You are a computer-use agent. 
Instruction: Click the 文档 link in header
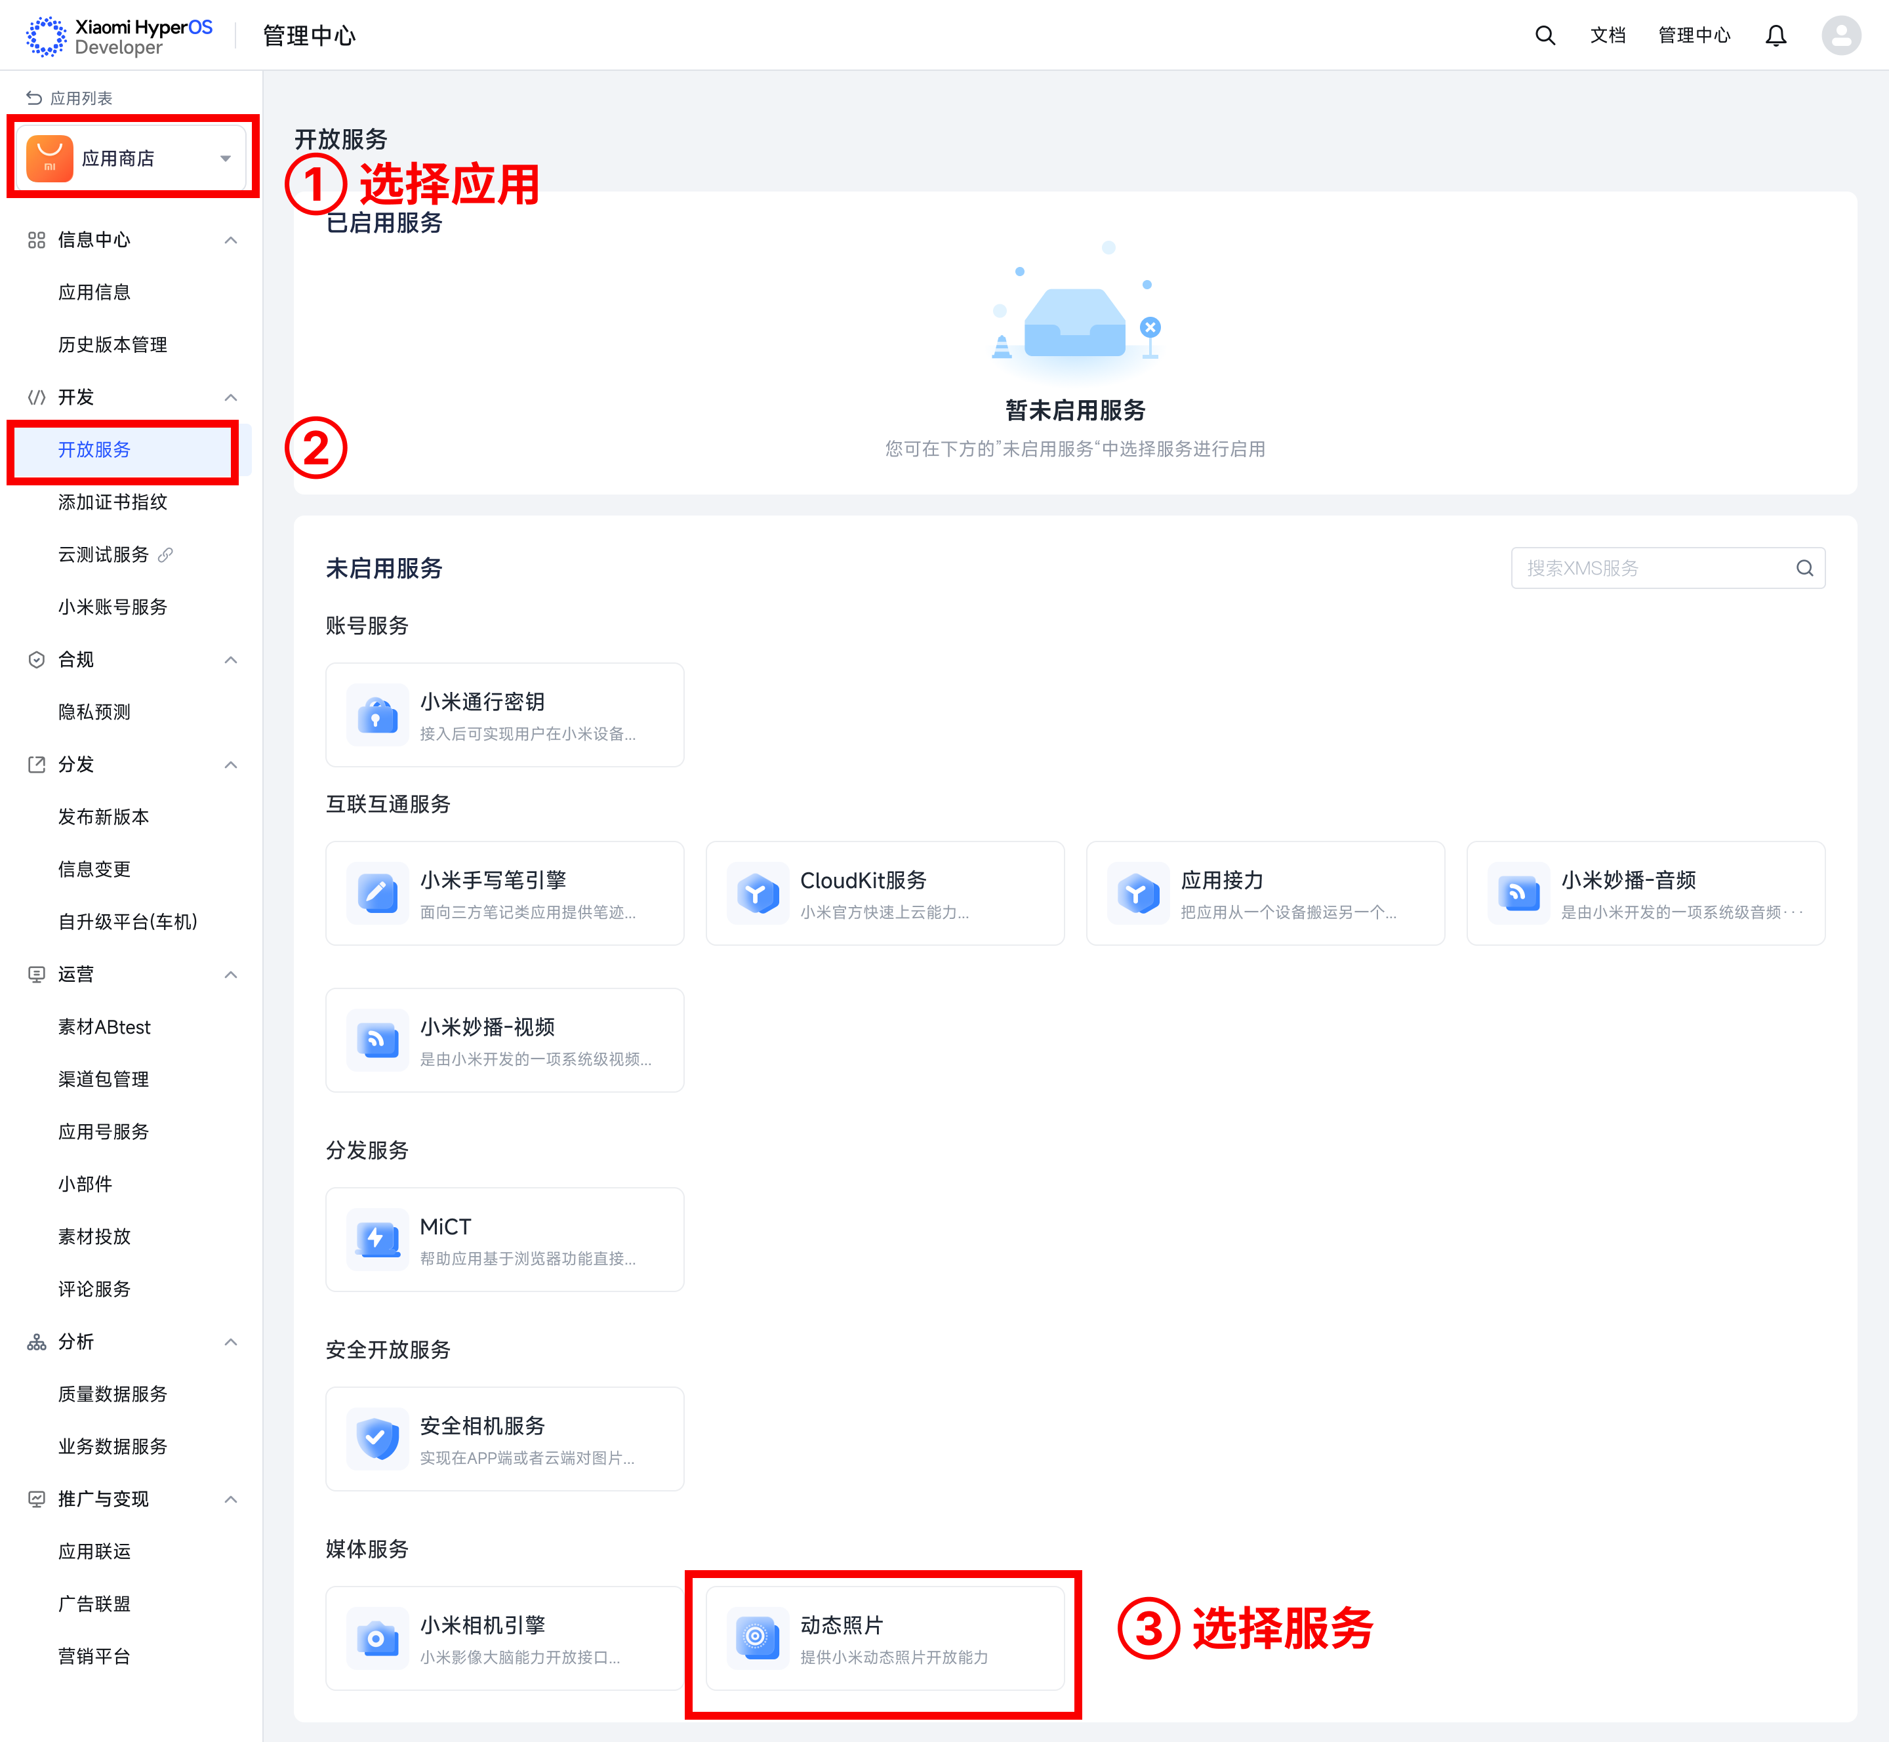[1607, 36]
